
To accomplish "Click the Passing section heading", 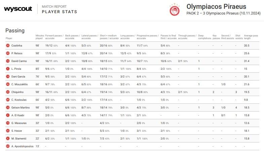I will [15, 30].
